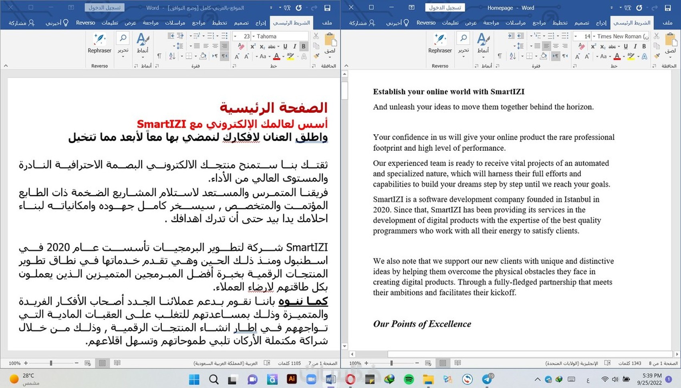
Task: Click the Windows Start button
Action: 194,379
